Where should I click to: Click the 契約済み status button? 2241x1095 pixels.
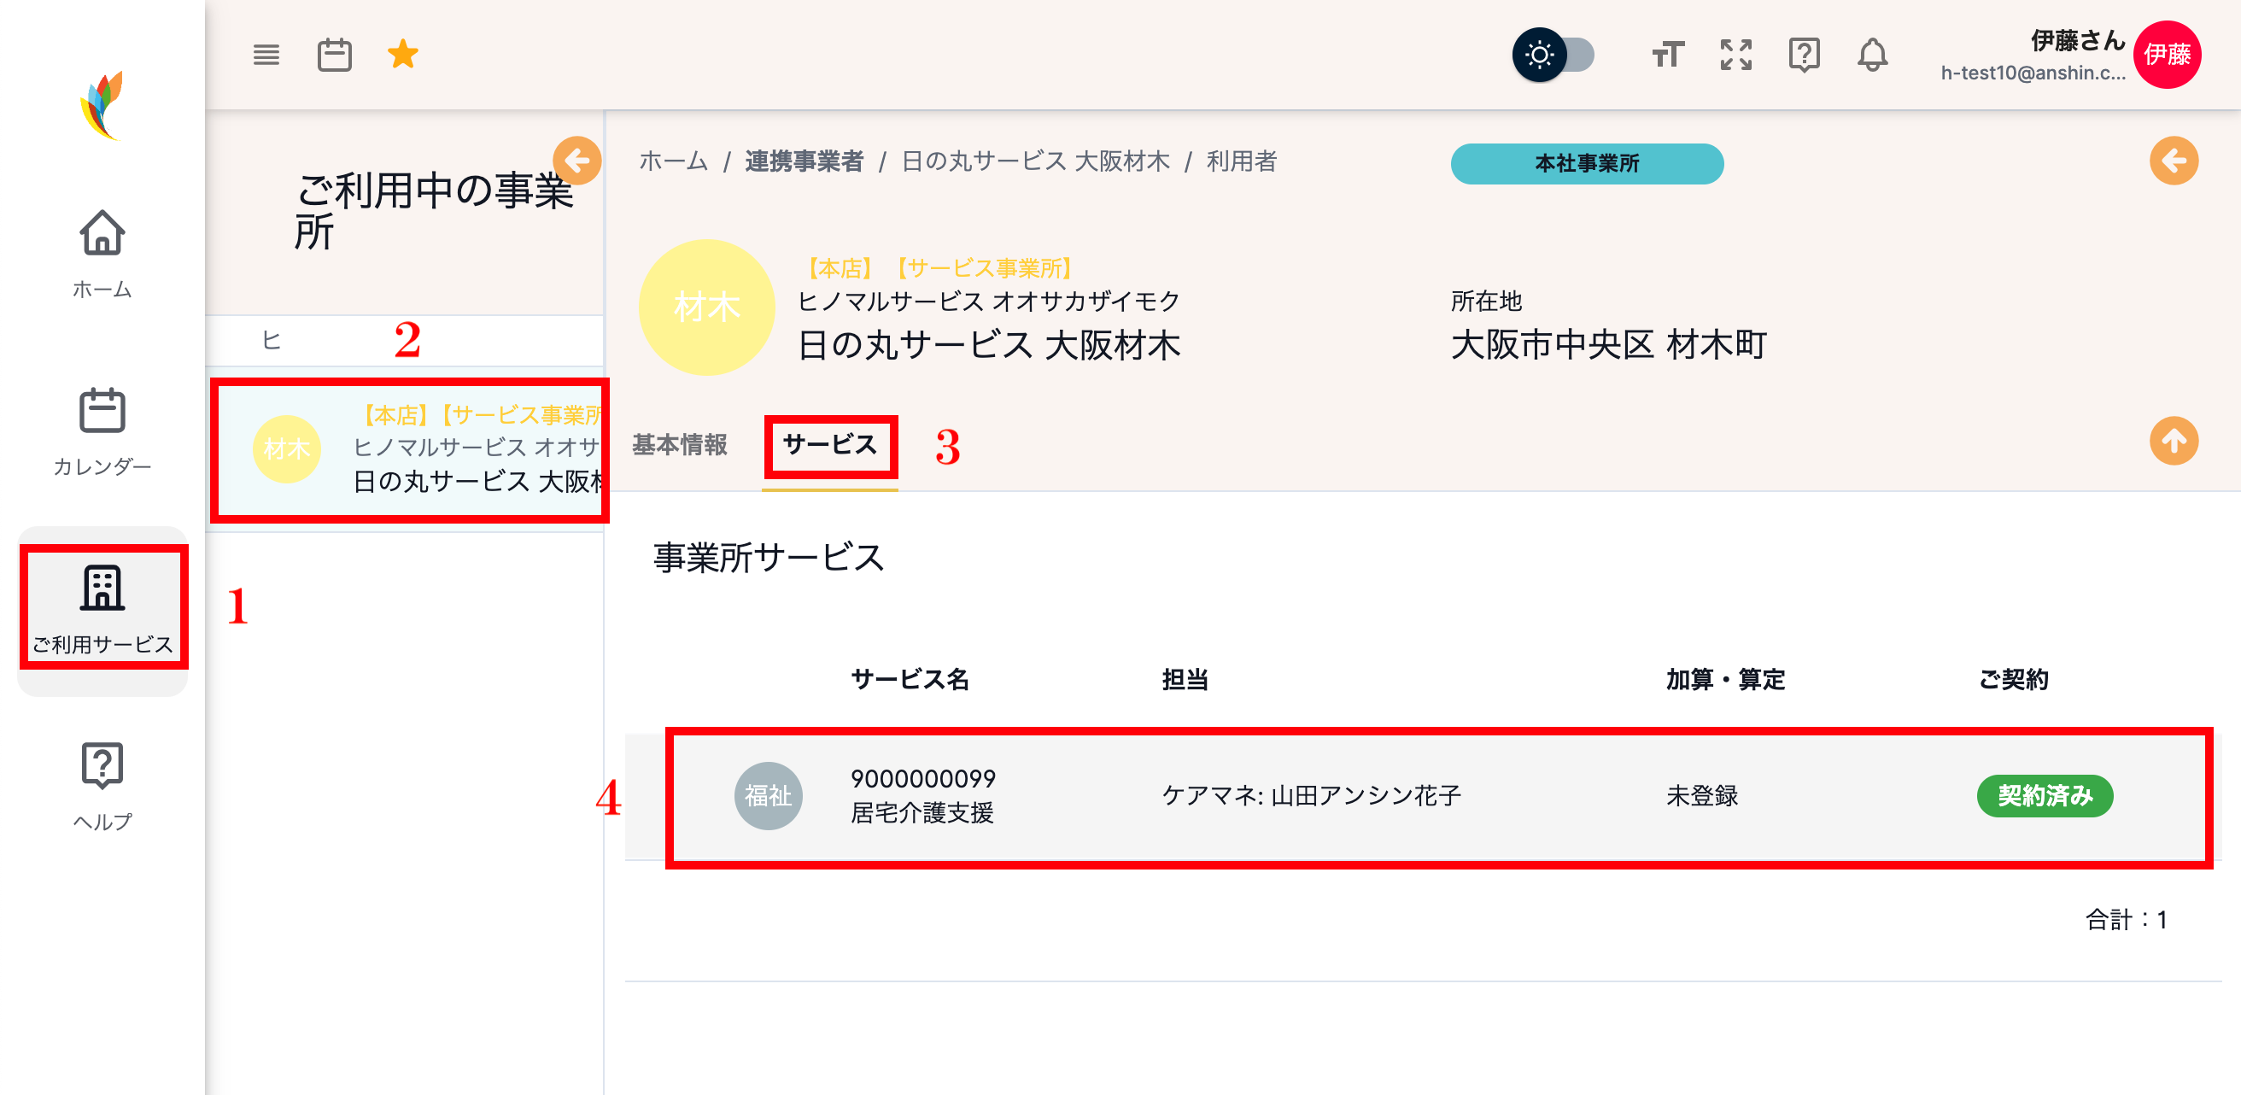click(2045, 796)
